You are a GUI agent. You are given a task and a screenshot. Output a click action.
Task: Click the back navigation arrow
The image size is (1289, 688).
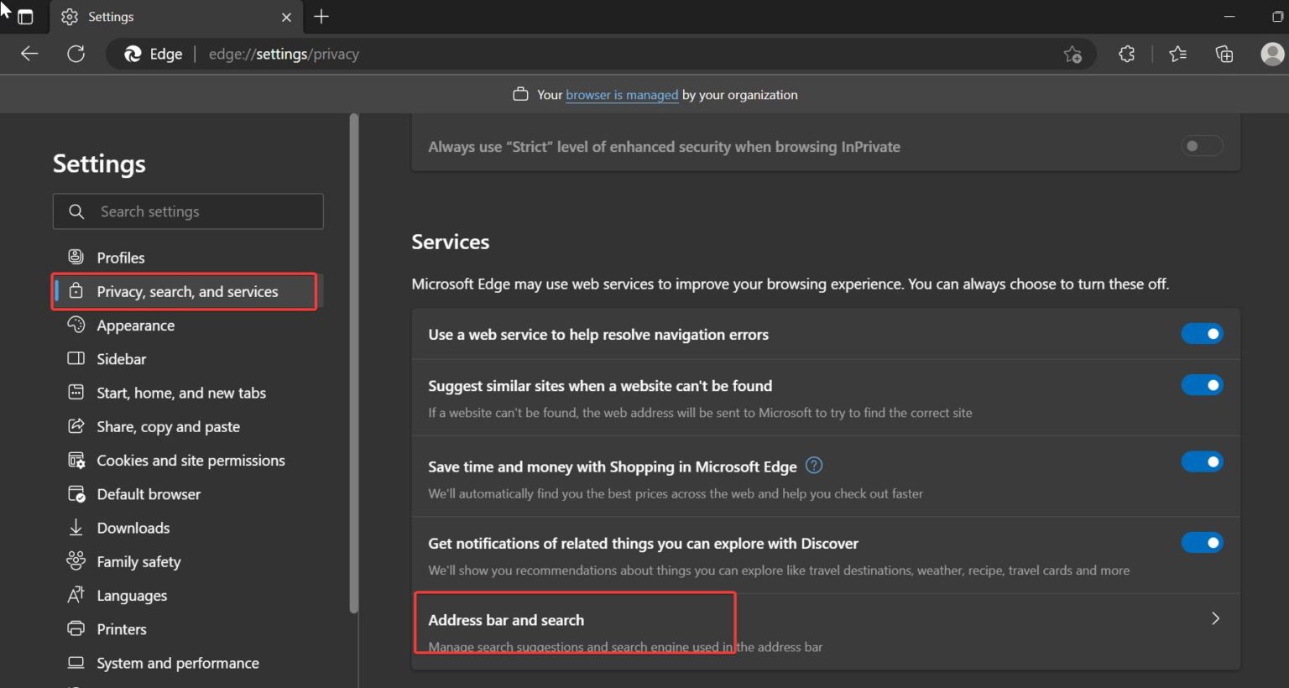29,53
